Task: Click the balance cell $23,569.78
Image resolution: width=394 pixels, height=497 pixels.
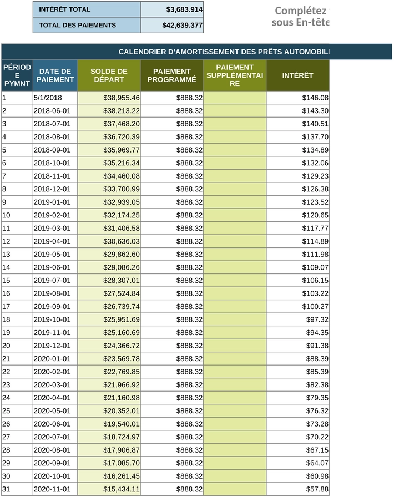Action: pyautogui.click(x=109, y=358)
